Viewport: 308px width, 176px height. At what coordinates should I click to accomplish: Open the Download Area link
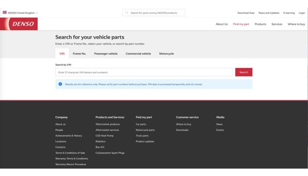246,13
